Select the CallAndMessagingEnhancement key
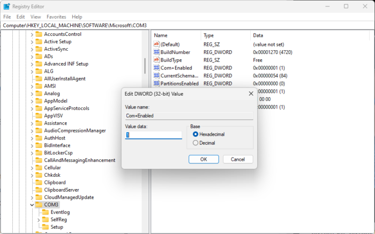 (79, 160)
